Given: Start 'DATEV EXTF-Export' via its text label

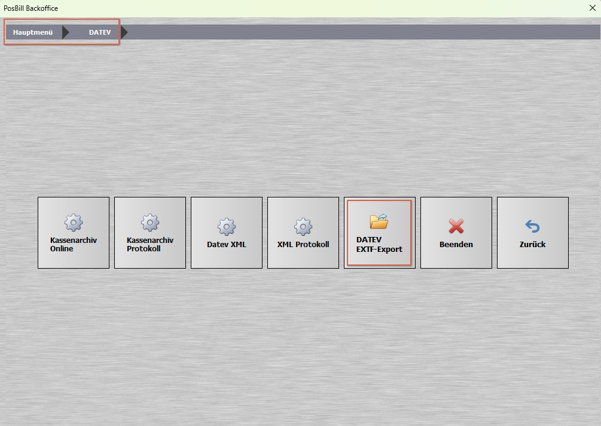Looking at the screenshot, I should [x=379, y=245].
